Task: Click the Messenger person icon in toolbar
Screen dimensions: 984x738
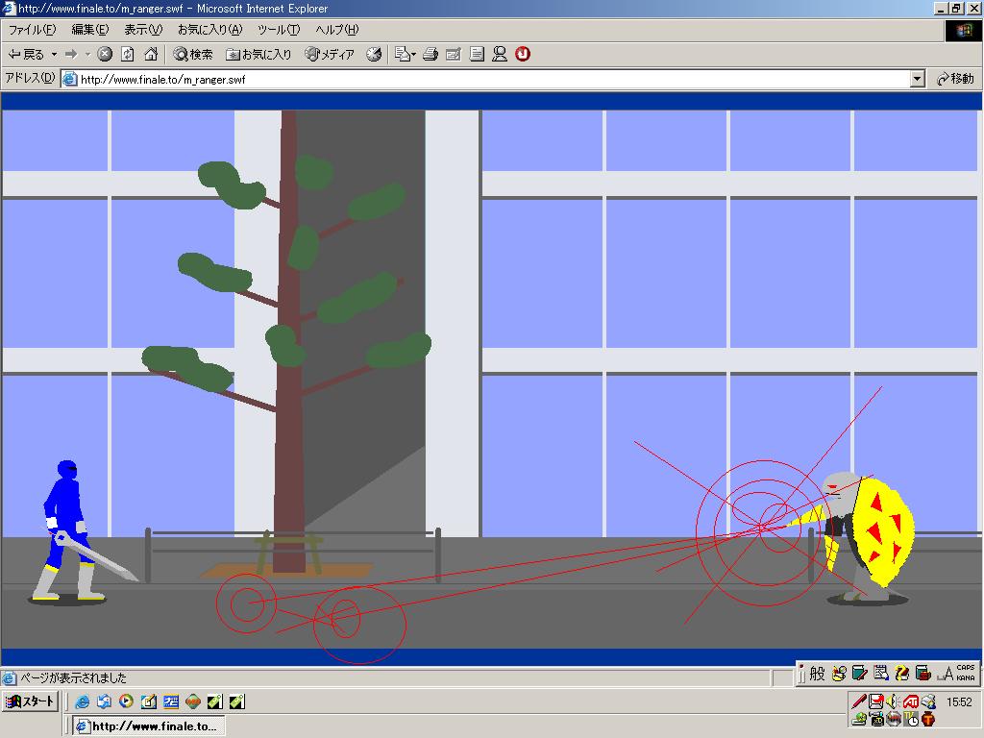Action: click(x=500, y=55)
